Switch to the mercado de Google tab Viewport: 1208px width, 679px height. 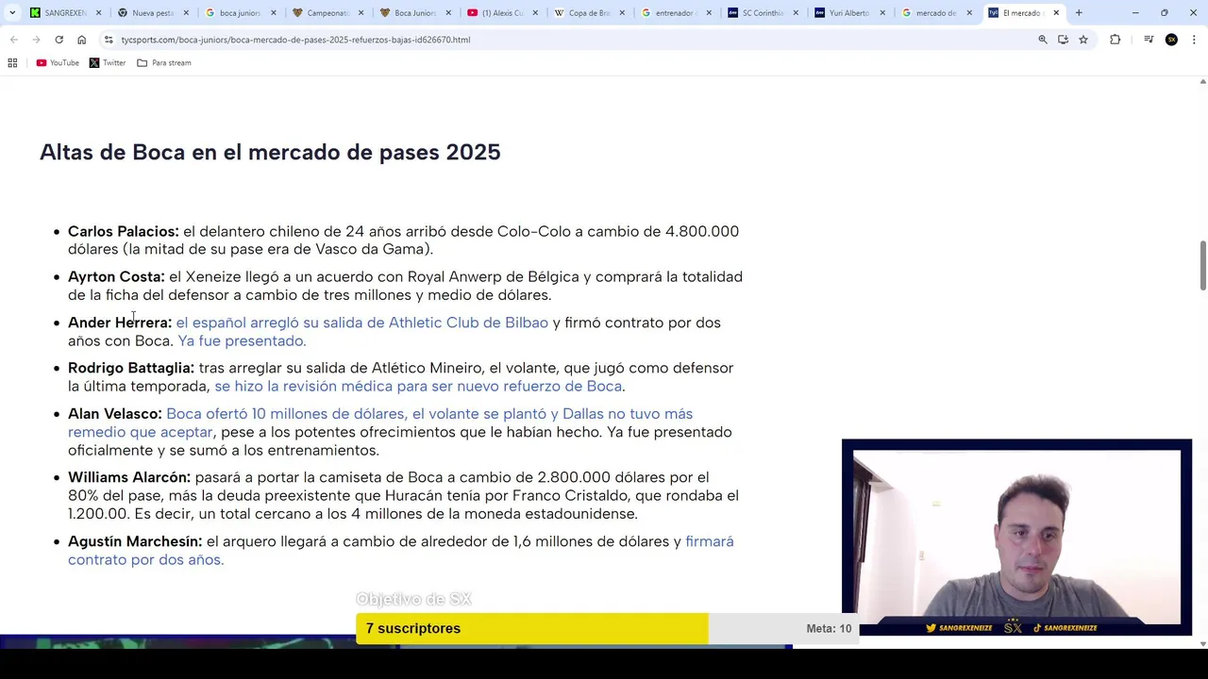pos(934,13)
